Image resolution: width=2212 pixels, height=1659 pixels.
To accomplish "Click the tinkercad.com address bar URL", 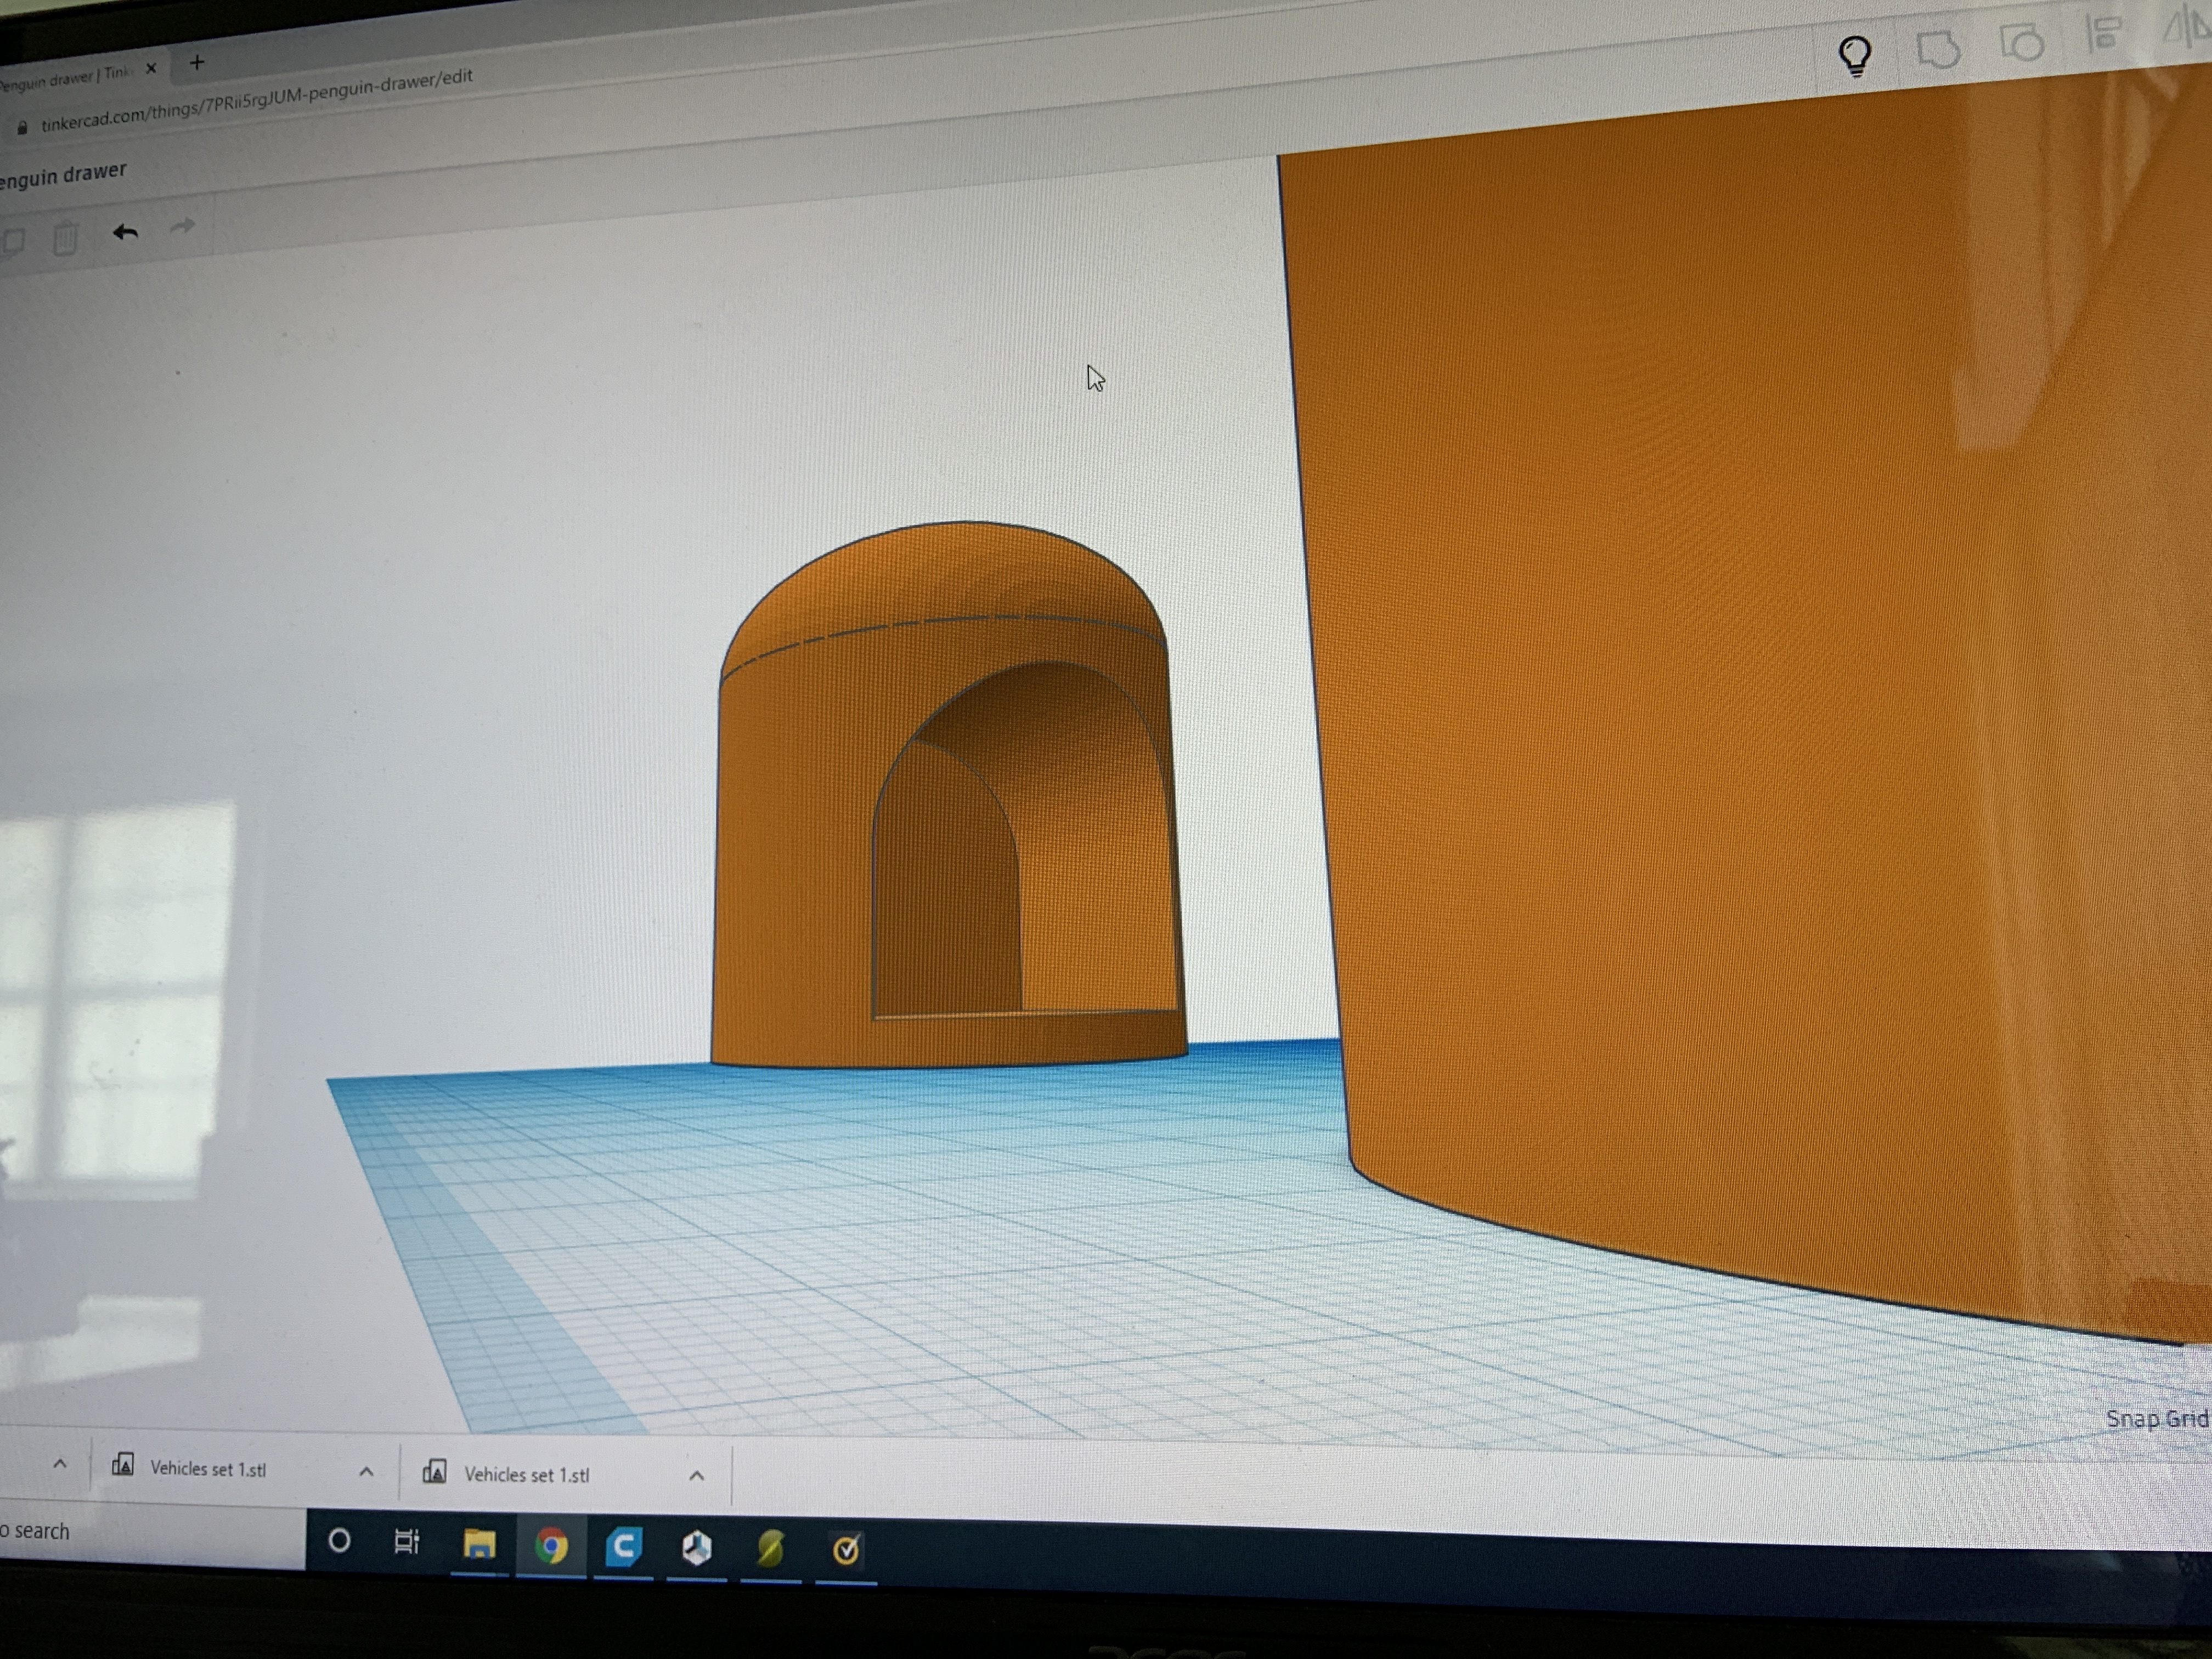I will point(256,99).
